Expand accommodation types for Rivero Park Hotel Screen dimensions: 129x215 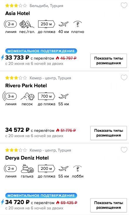point(108,133)
